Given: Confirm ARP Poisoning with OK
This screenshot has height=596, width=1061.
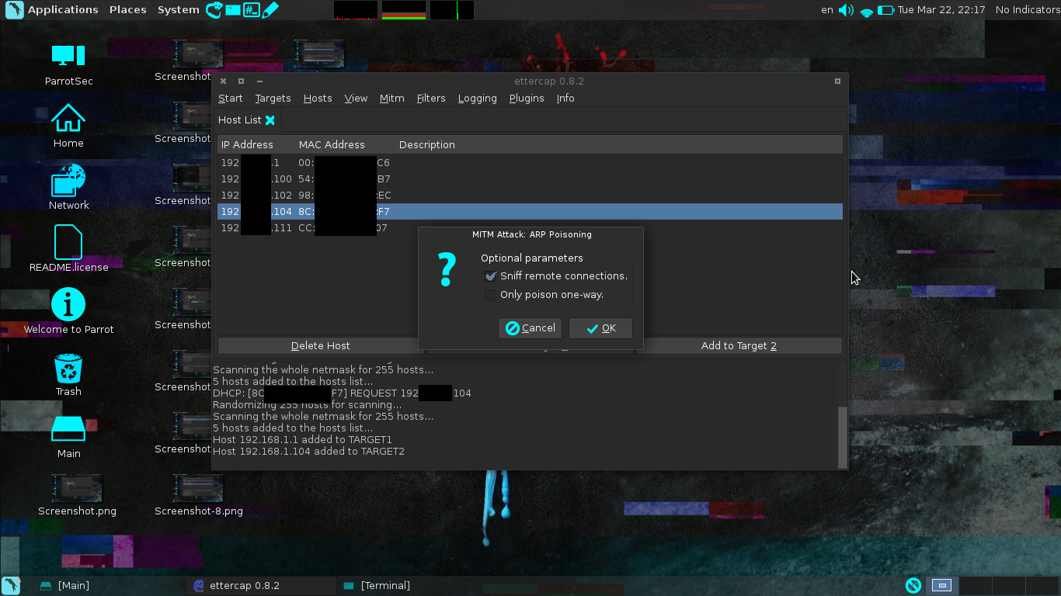Looking at the screenshot, I should click(600, 328).
